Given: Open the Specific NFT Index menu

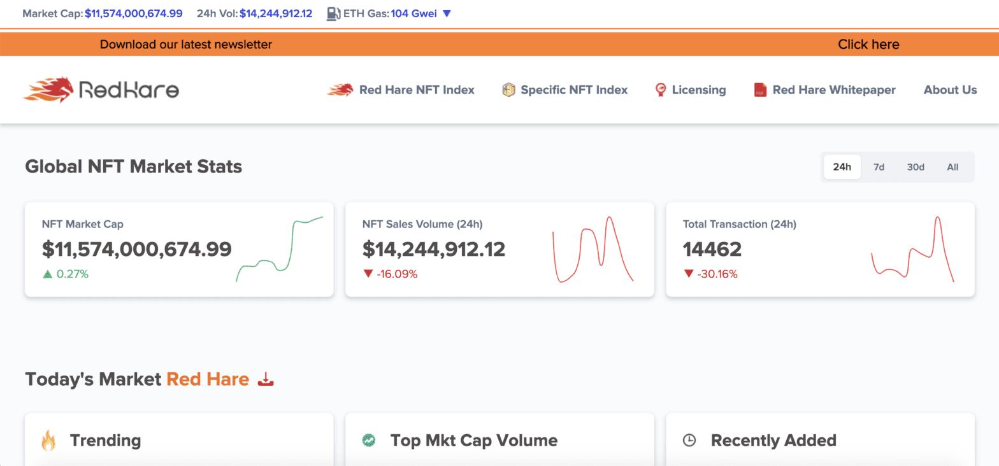Looking at the screenshot, I should [574, 90].
